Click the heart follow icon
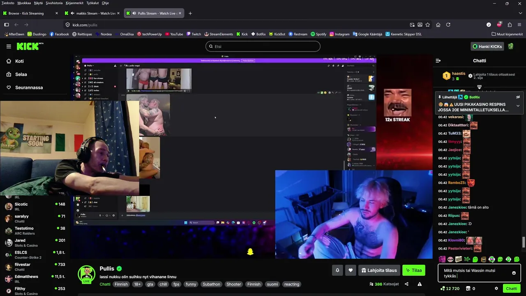 click(351, 270)
